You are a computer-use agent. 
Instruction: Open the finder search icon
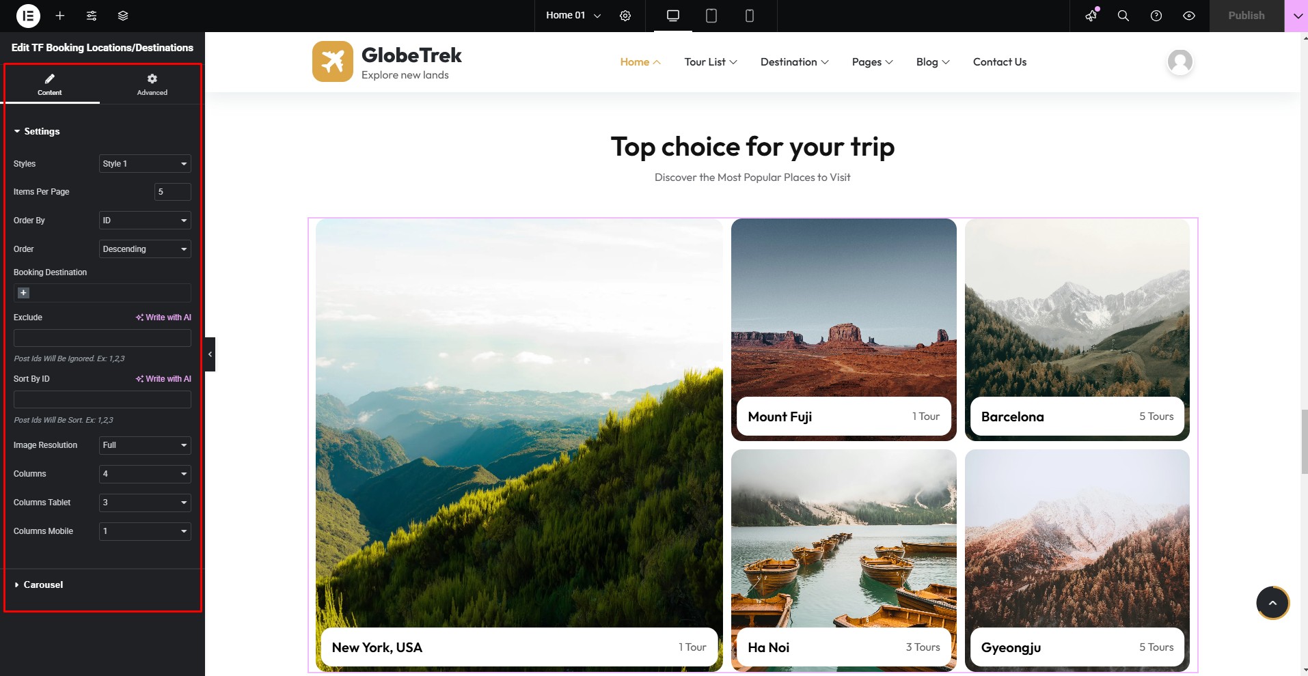pos(1123,15)
